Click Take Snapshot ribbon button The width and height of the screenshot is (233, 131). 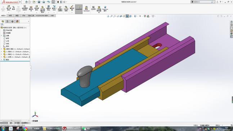[93, 8]
